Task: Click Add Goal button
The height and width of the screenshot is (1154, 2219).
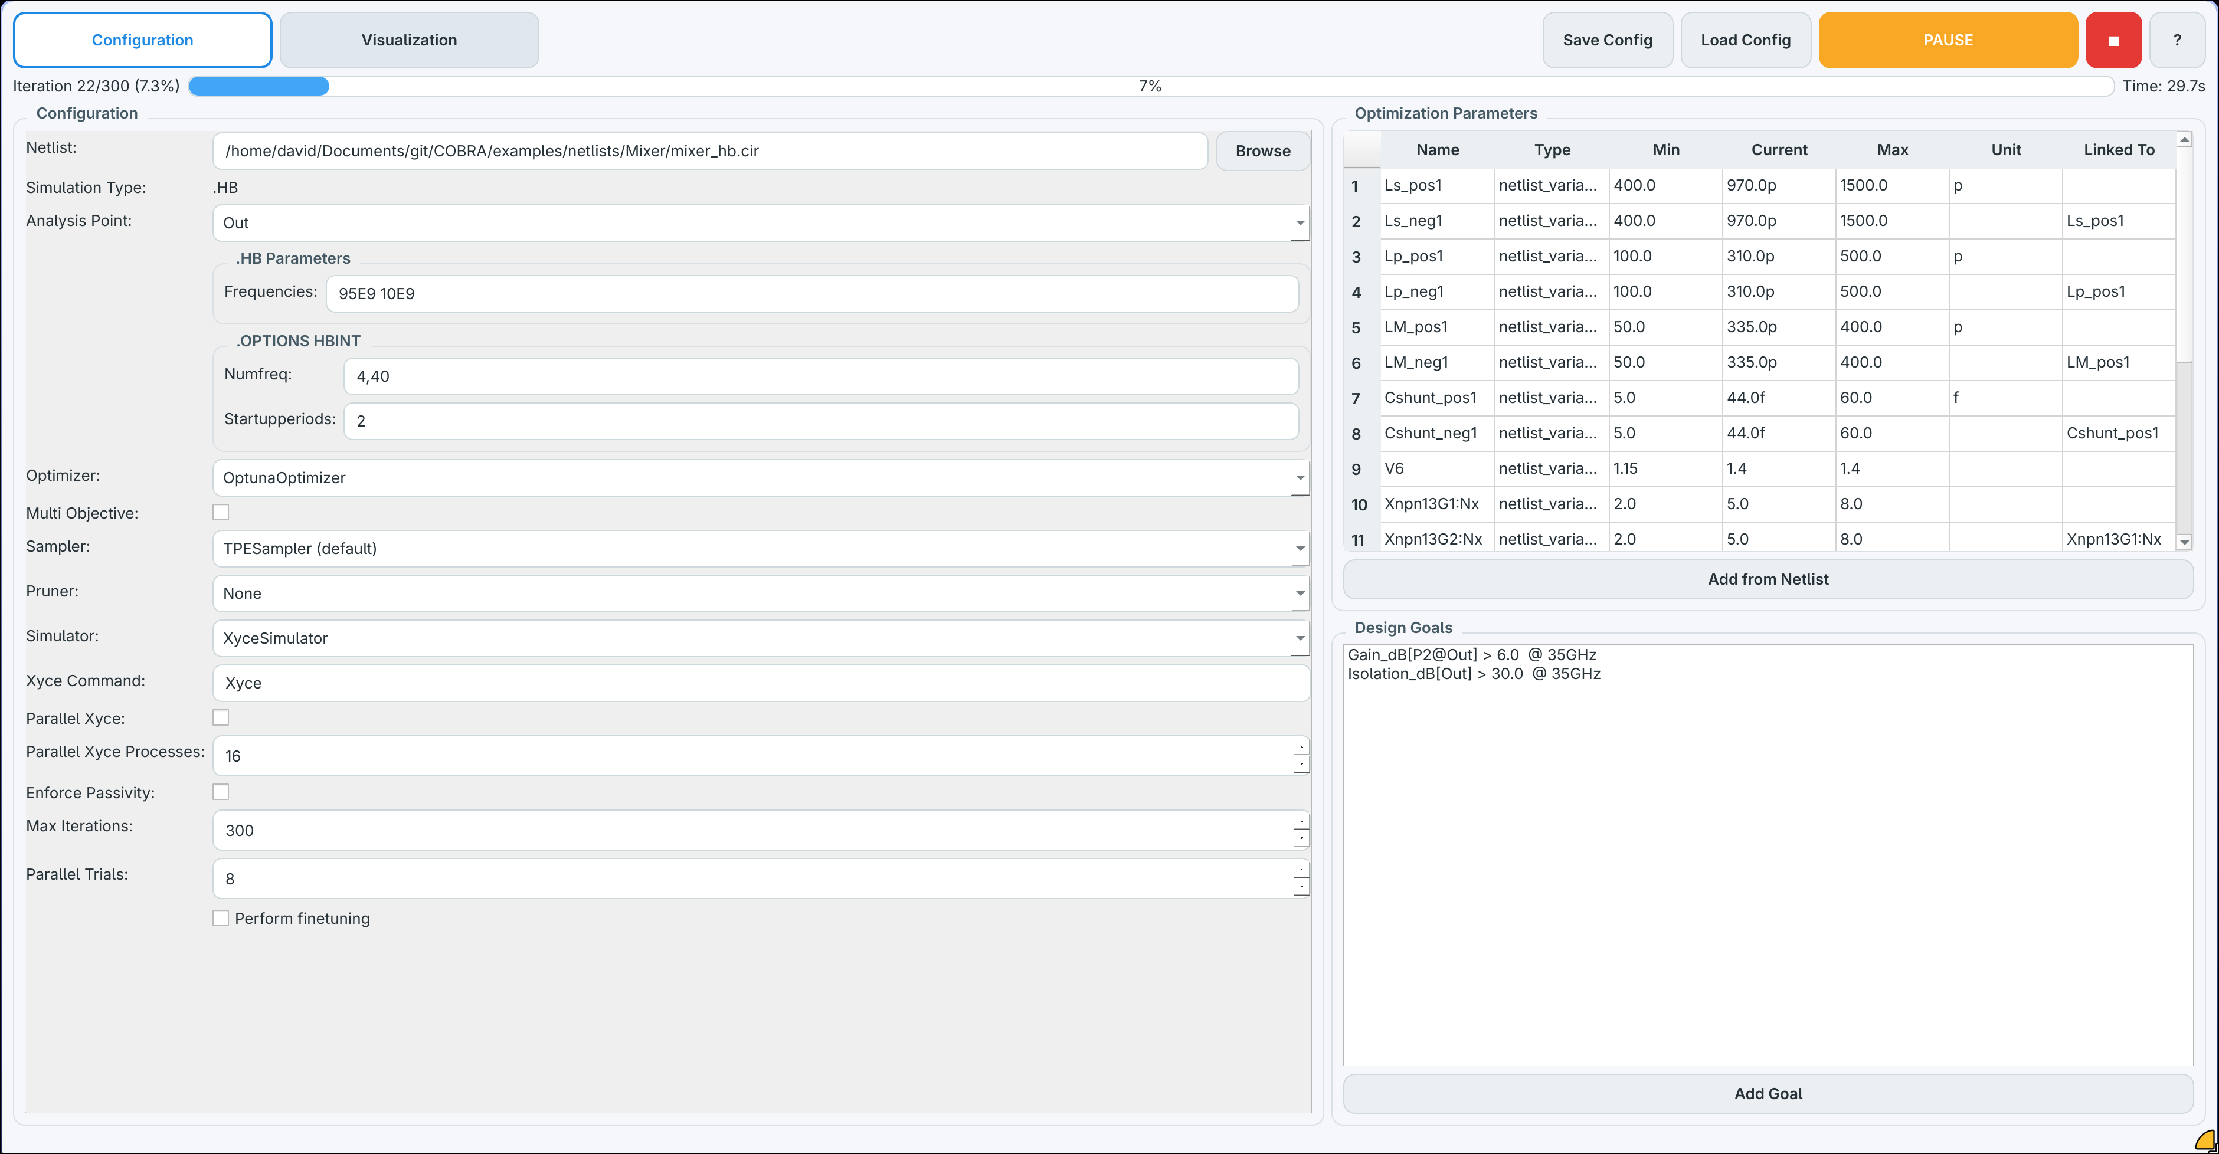Action: pyautogui.click(x=1768, y=1094)
